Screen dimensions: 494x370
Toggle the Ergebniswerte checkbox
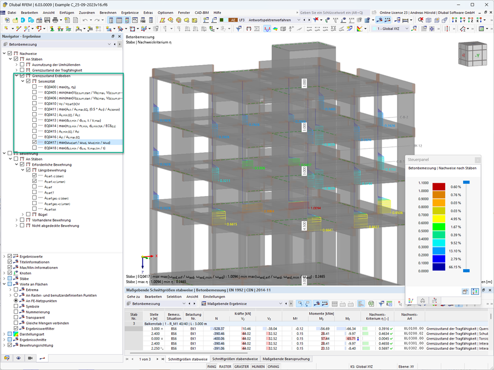click(10, 256)
